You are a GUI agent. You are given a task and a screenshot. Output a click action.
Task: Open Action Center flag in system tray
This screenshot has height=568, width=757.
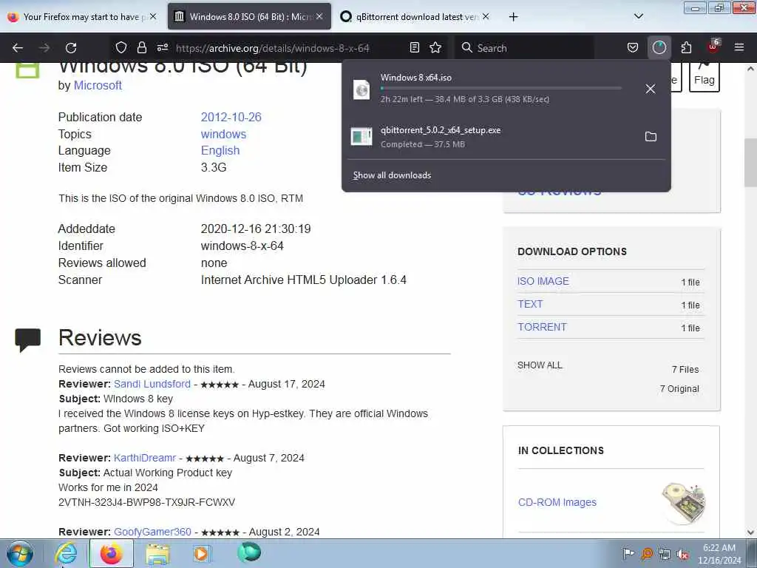point(628,553)
